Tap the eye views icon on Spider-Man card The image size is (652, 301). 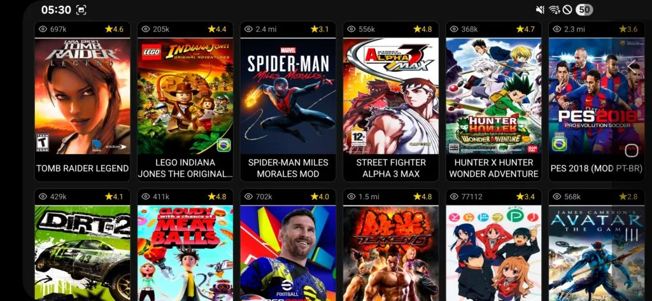click(x=248, y=29)
